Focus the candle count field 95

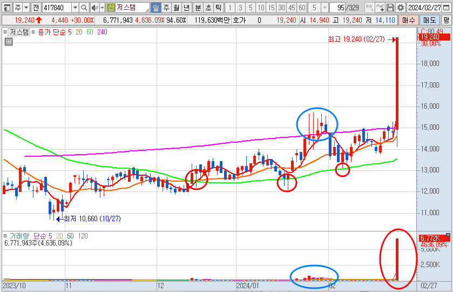click(x=337, y=8)
